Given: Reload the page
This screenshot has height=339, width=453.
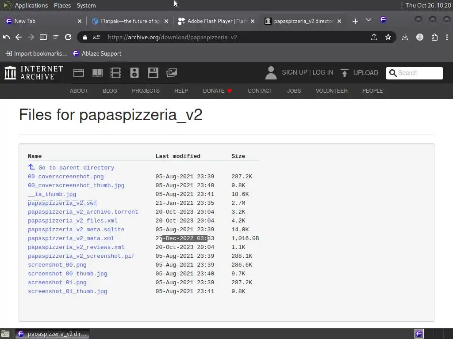Looking at the screenshot, I should point(68,37).
